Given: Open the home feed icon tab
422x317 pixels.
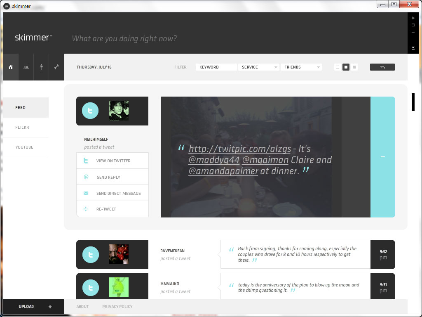Looking at the screenshot, I should tap(11, 67).
